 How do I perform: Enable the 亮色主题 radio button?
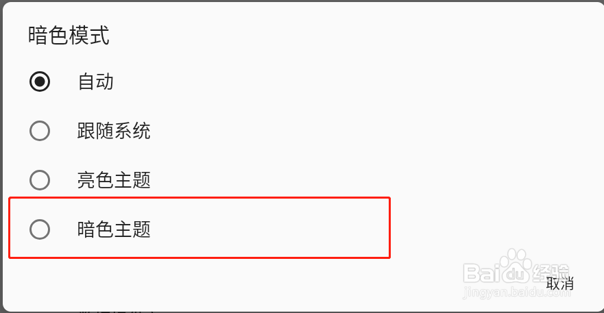pyautogui.click(x=40, y=180)
